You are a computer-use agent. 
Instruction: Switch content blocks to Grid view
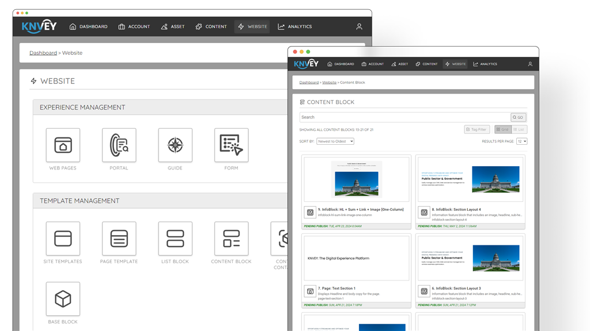tap(502, 129)
